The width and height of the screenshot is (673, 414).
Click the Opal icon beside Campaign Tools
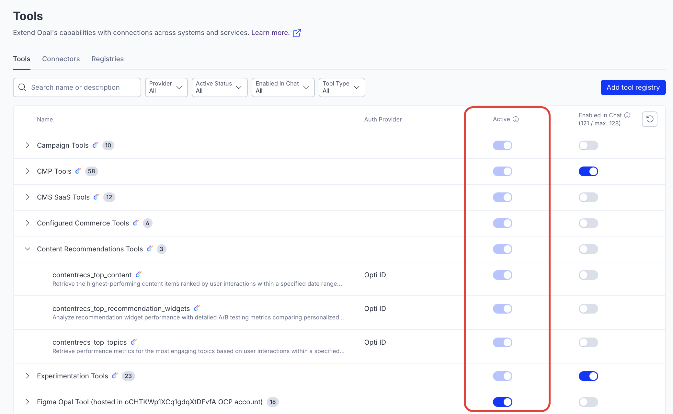click(x=95, y=145)
